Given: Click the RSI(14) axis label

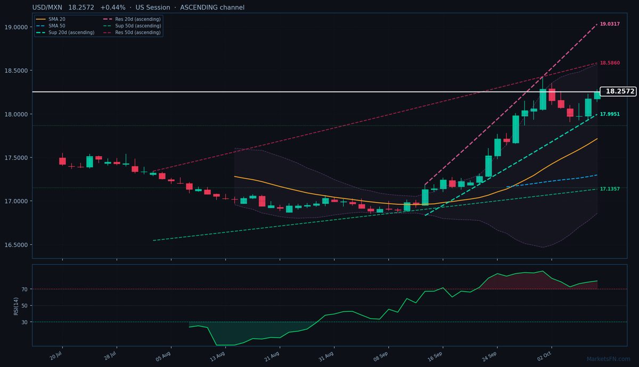Looking at the screenshot, I should pyautogui.click(x=17, y=306).
